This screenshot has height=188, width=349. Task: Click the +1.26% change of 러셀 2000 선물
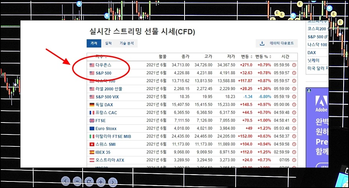tap(264, 89)
